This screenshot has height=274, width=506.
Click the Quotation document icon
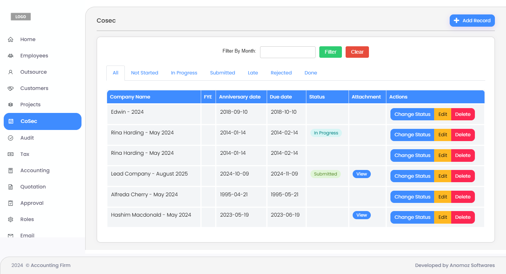click(x=11, y=187)
